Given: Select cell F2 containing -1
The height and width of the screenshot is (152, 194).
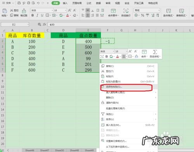Looking at the screenshot, I should pyautogui.click(x=107, y=41).
